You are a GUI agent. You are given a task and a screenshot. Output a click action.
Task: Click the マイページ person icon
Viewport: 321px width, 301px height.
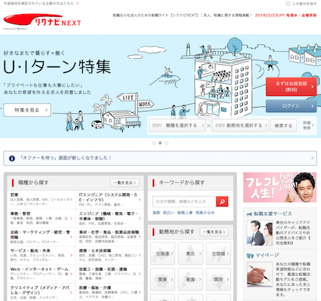click(x=250, y=256)
